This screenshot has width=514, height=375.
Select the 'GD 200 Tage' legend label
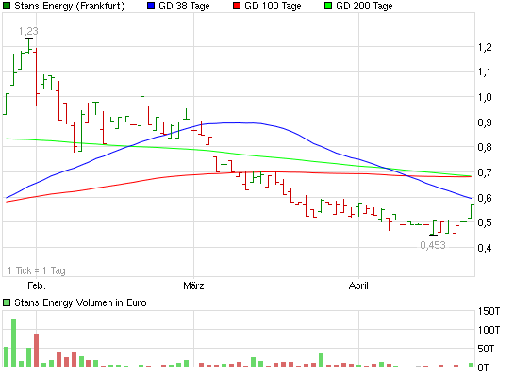364,6
